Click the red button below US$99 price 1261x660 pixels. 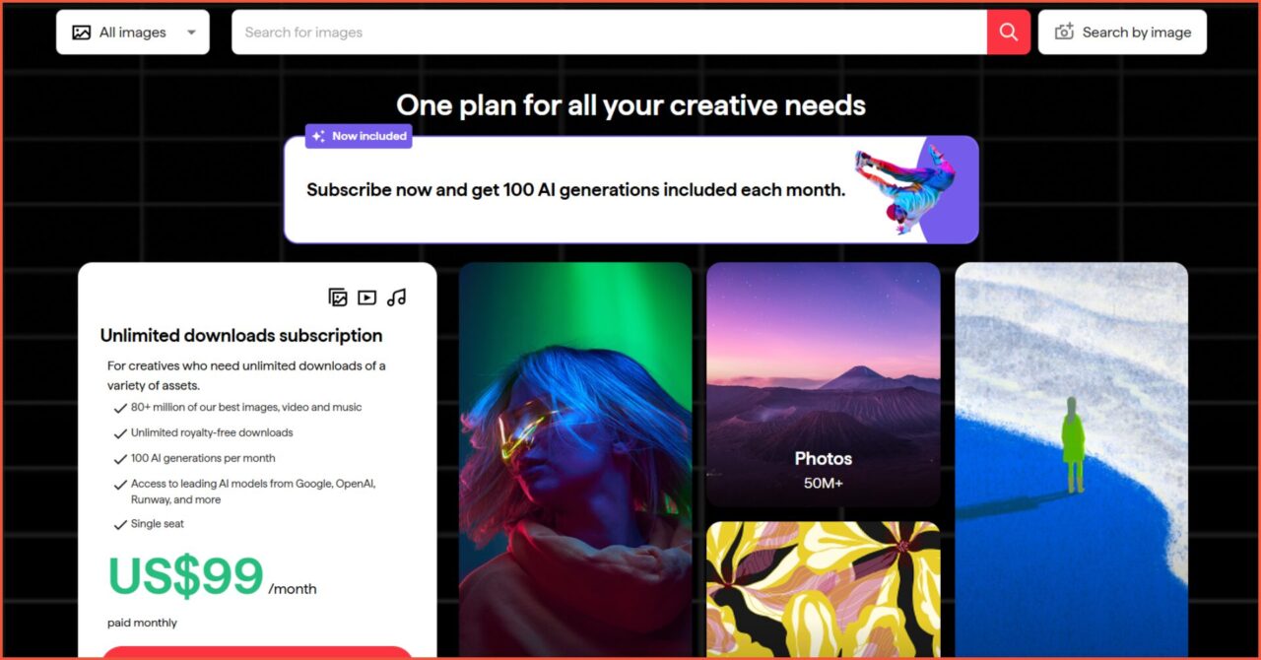click(x=257, y=652)
